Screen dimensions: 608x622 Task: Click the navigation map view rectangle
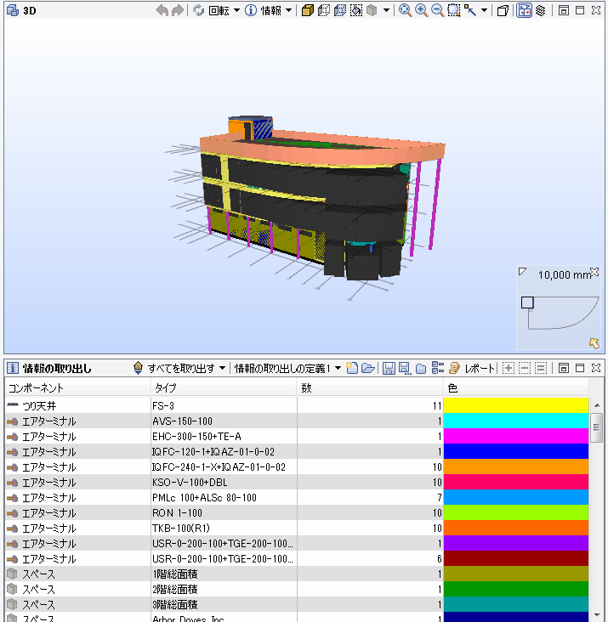tap(527, 303)
